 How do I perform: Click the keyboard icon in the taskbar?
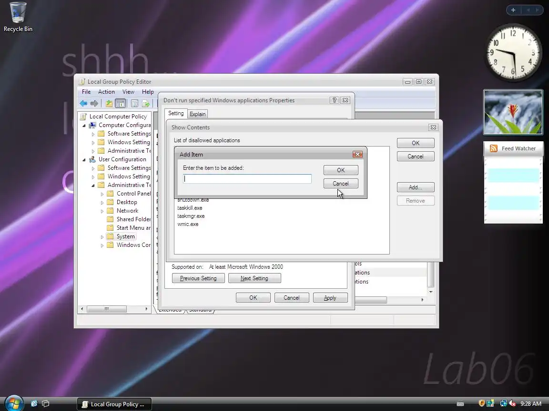[460, 404]
